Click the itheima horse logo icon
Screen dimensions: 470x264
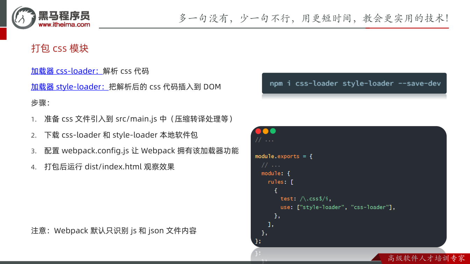pyautogui.click(x=24, y=17)
